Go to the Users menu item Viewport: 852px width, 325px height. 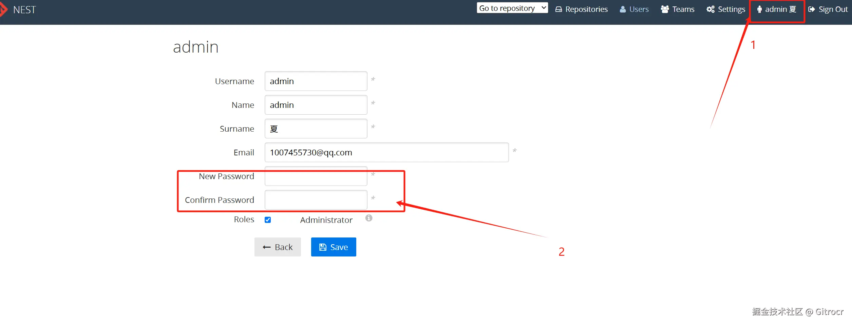point(634,9)
